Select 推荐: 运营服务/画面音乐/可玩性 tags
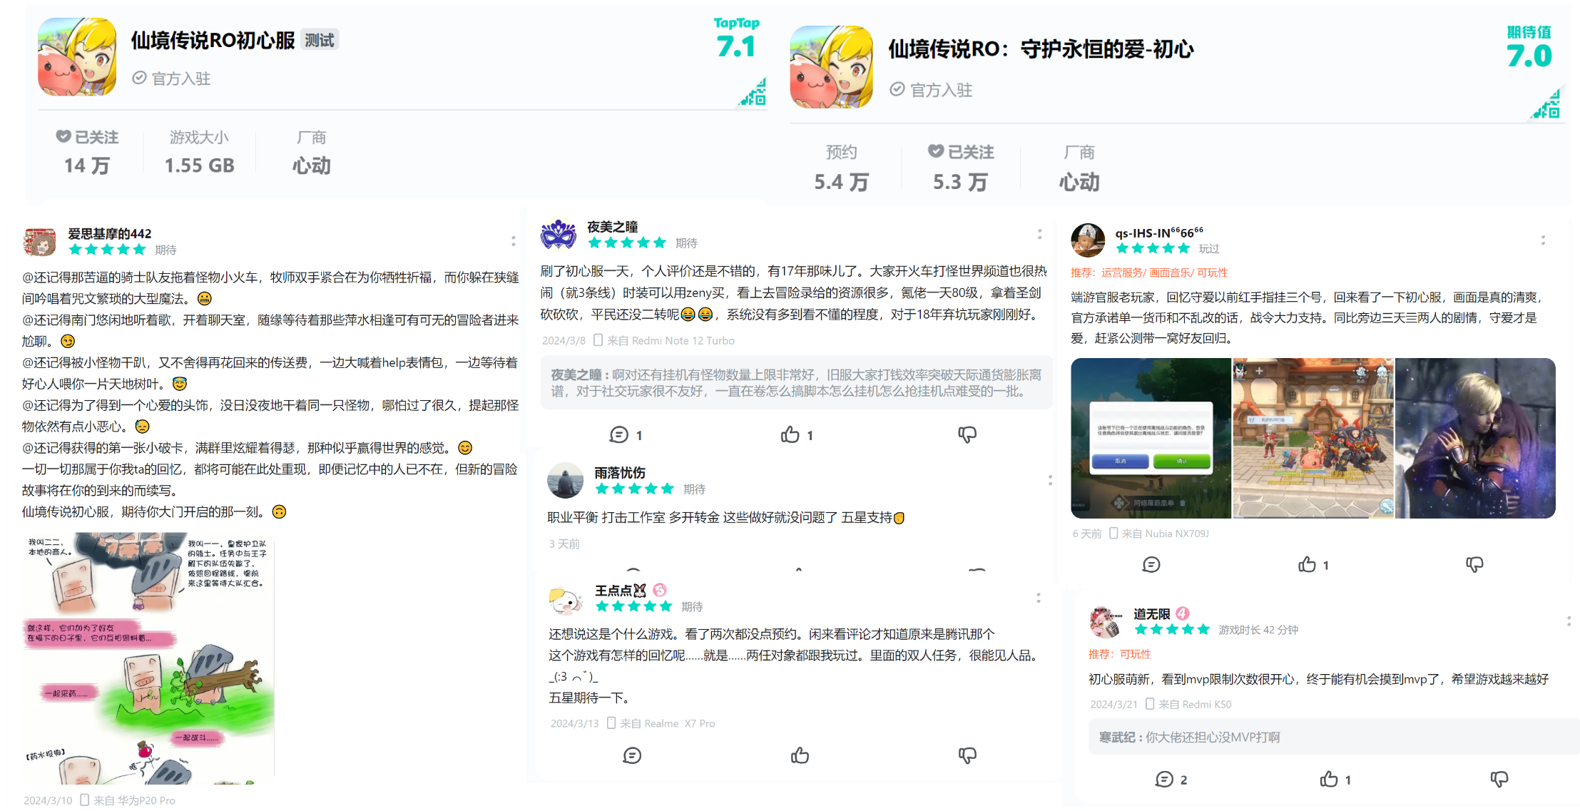This screenshot has width=1580, height=811. tap(1149, 272)
